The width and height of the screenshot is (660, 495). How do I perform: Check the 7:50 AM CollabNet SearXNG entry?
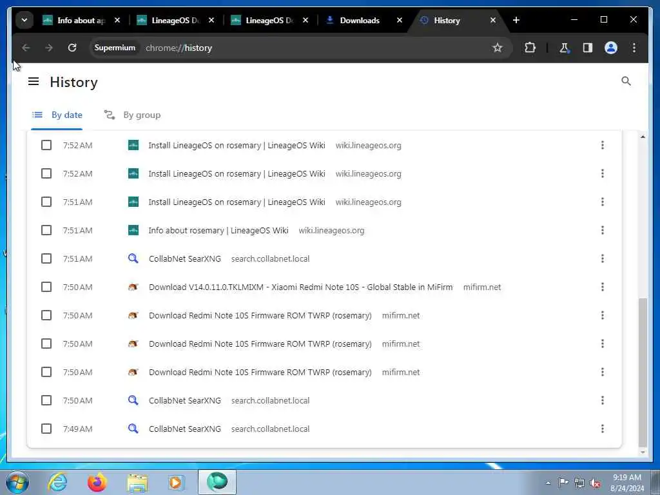(46, 400)
